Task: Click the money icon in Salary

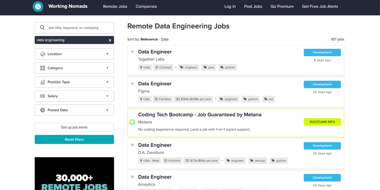Action: 43,96
